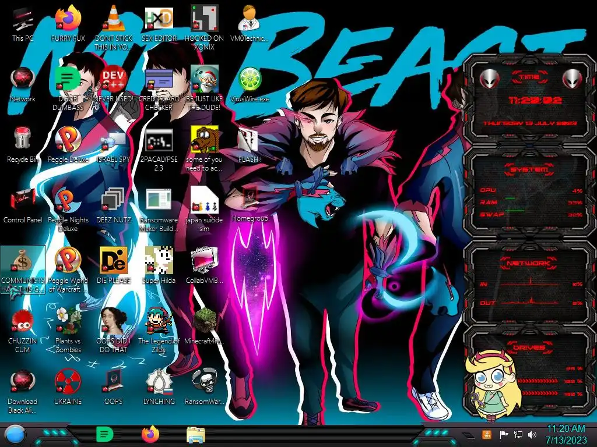The height and width of the screenshot is (447, 597).
Task: Open Firefox from the taskbar
Action: pos(150,434)
